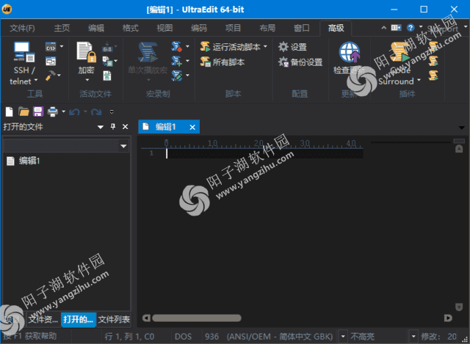Switch to the Format (格式) ribbon tab

131,28
